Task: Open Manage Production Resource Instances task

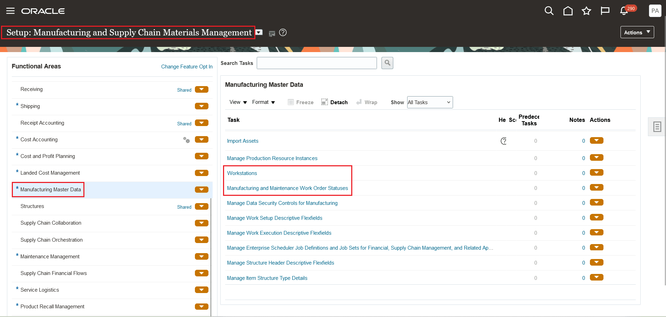Action: [x=272, y=158]
